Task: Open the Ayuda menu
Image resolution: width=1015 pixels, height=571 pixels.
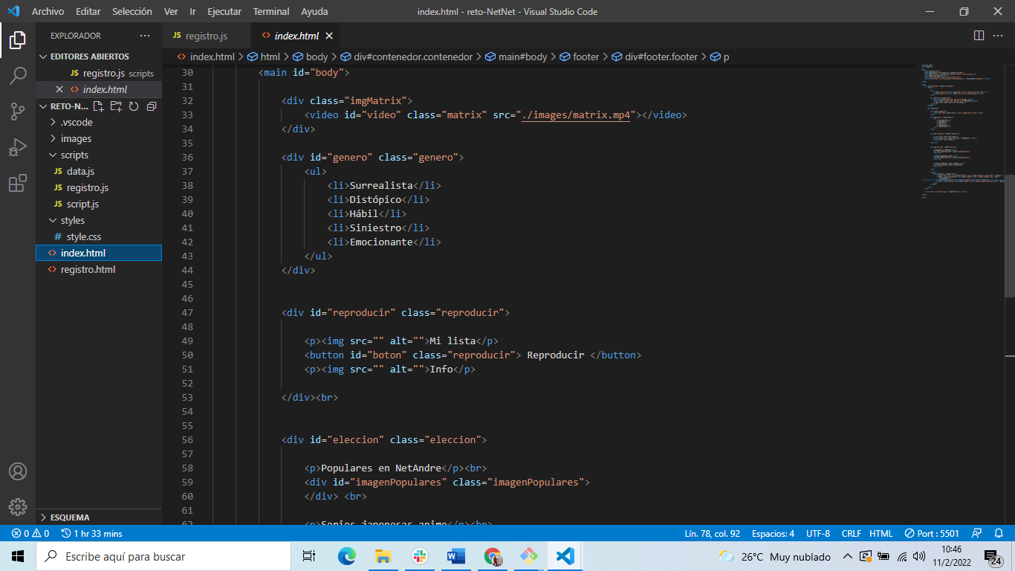Action: (314, 11)
